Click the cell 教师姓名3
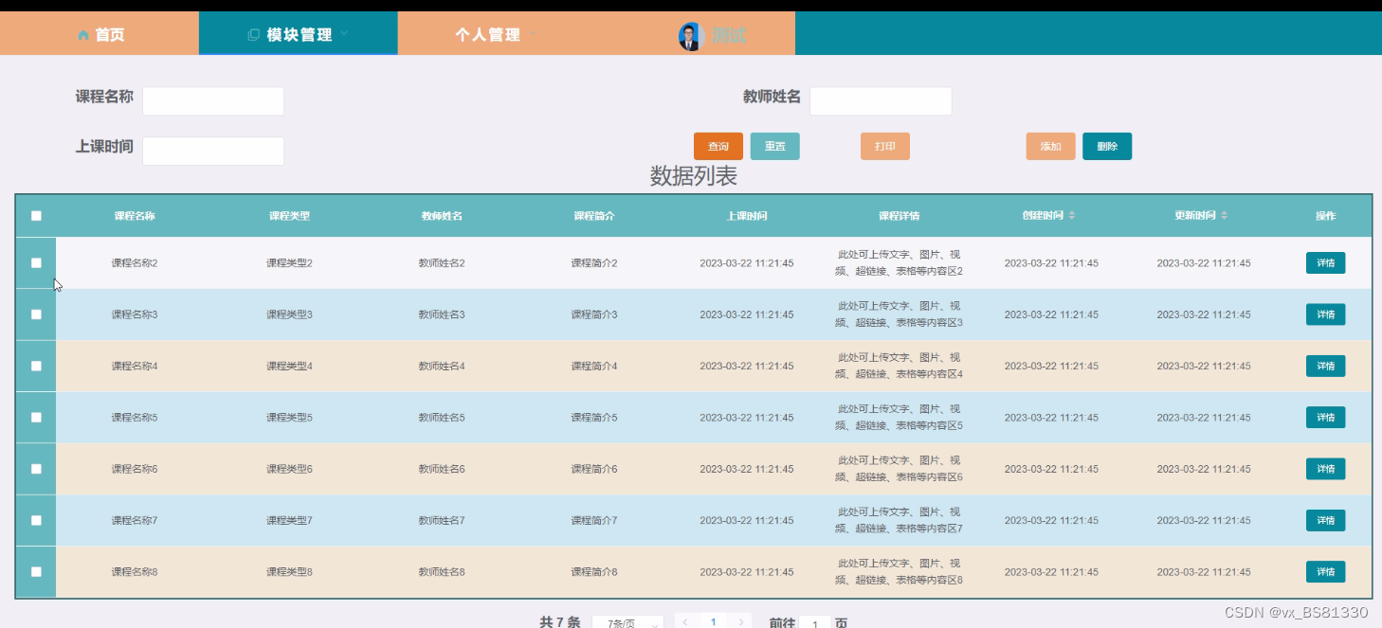 tap(442, 314)
